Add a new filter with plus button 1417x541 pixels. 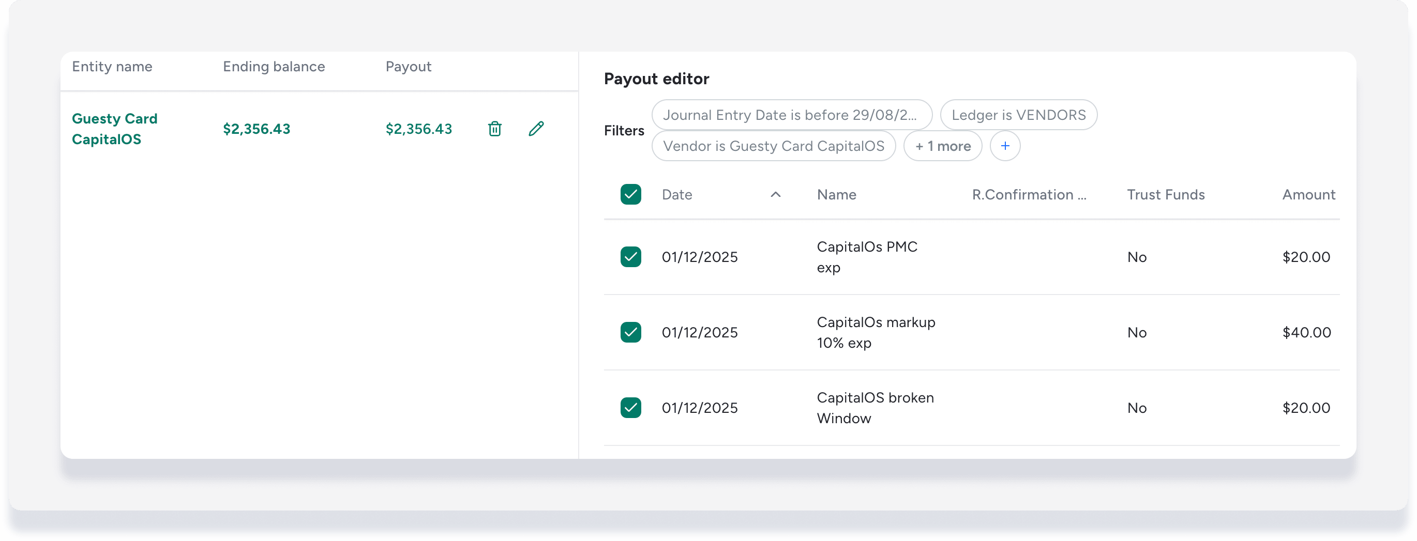[x=1004, y=146]
